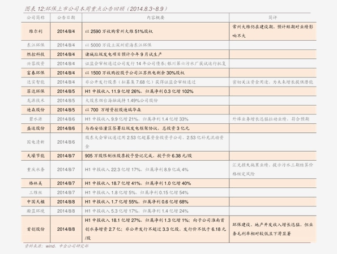
Task: Select the 富春环保 company name cell
Action: coord(36,73)
